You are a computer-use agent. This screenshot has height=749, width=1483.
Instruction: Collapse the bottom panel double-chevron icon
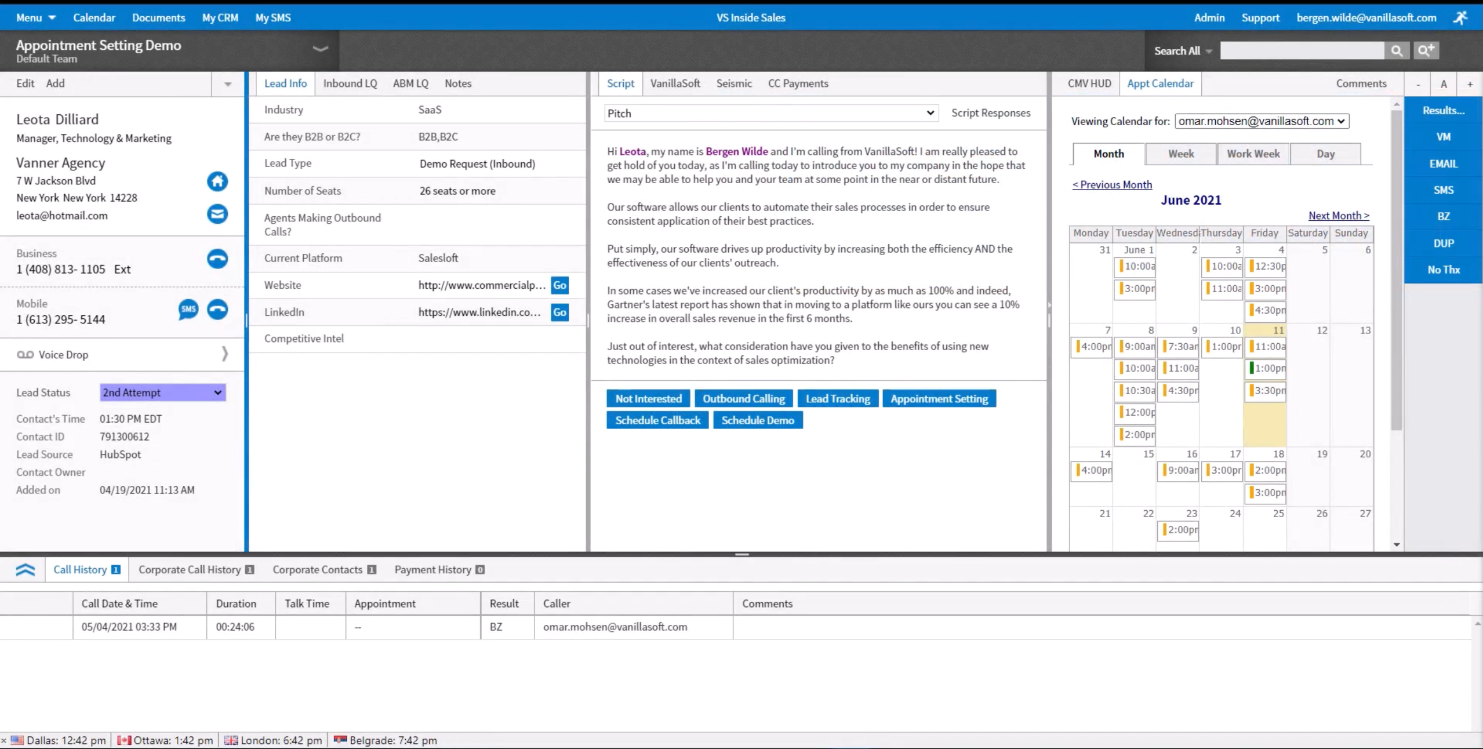click(x=25, y=570)
